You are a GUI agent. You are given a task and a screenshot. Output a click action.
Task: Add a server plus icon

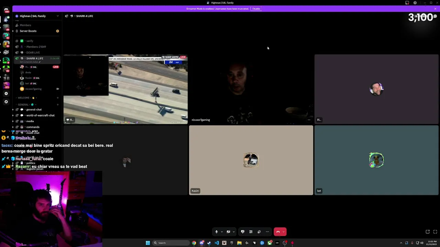(6, 93)
